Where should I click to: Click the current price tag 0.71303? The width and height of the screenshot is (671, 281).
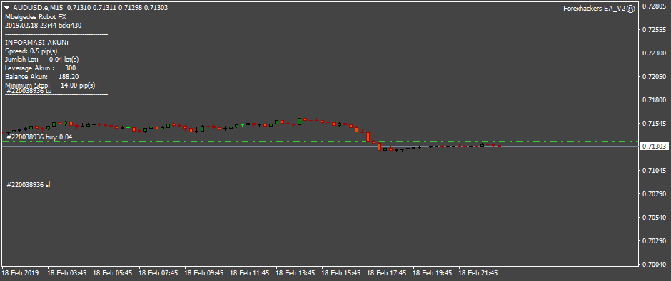[x=654, y=147]
